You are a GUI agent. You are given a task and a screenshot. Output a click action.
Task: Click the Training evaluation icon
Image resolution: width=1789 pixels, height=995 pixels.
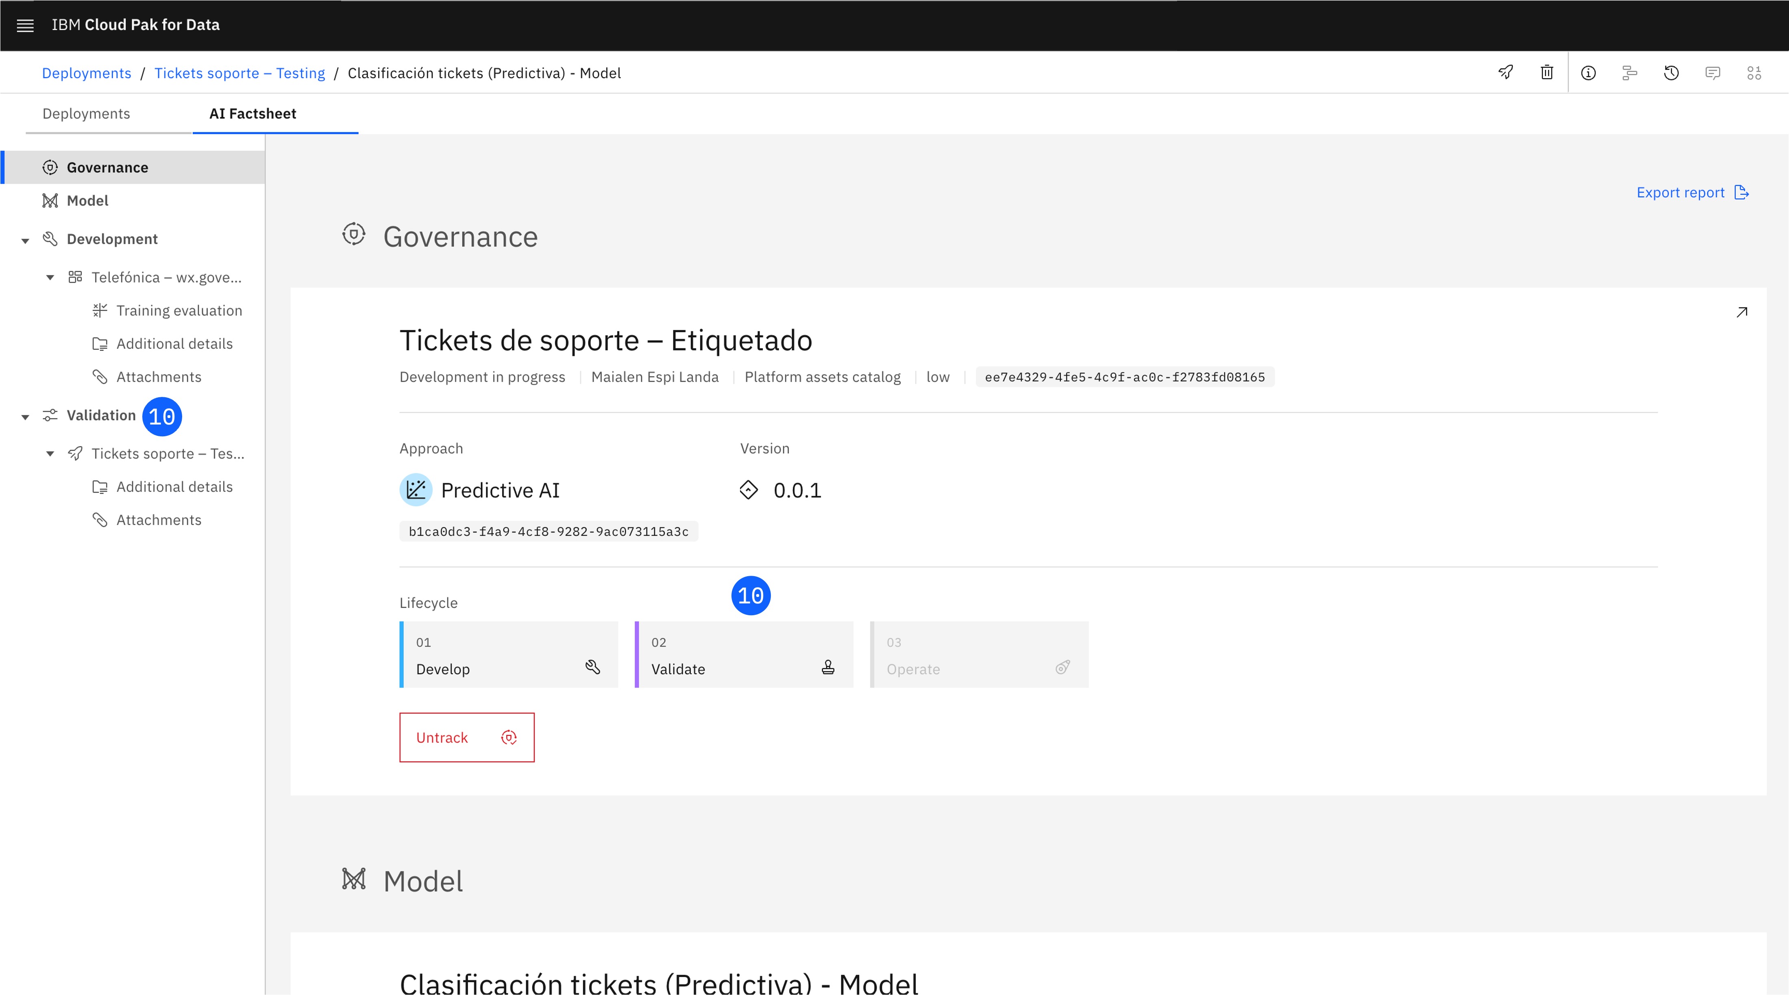(100, 310)
